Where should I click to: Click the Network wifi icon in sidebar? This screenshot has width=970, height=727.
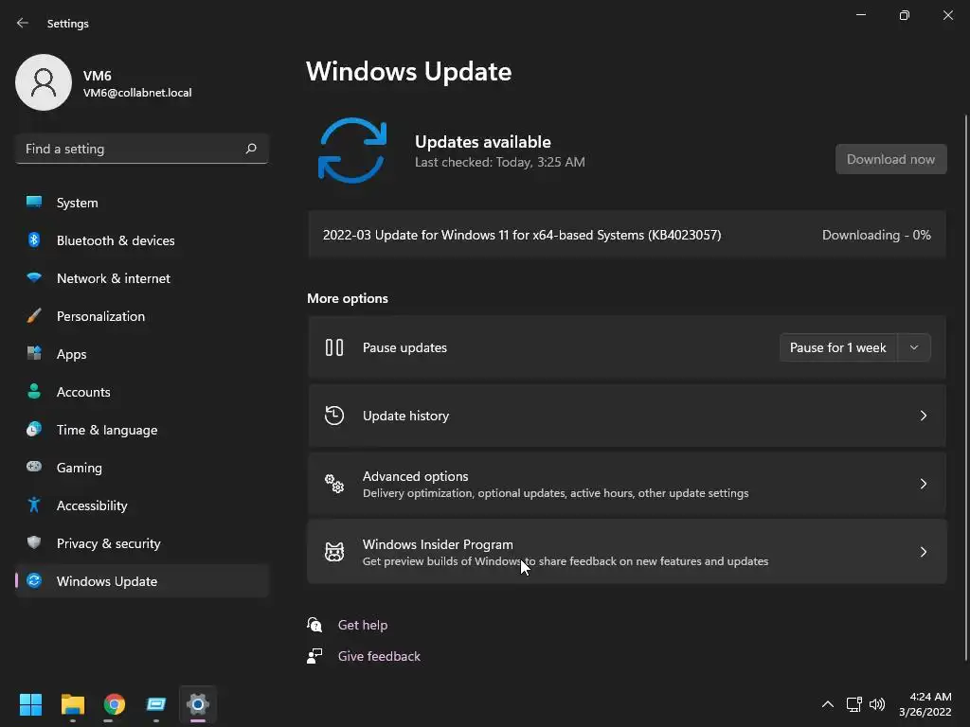(34, 277)
